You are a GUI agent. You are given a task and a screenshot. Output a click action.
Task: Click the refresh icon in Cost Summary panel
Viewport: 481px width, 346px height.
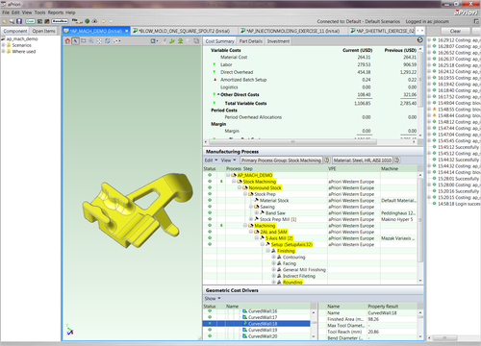(420, 40)
